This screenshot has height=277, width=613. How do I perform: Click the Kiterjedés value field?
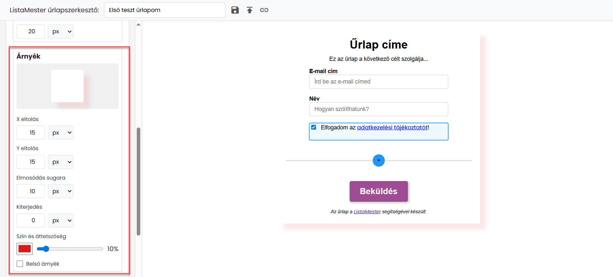(30, 220)
